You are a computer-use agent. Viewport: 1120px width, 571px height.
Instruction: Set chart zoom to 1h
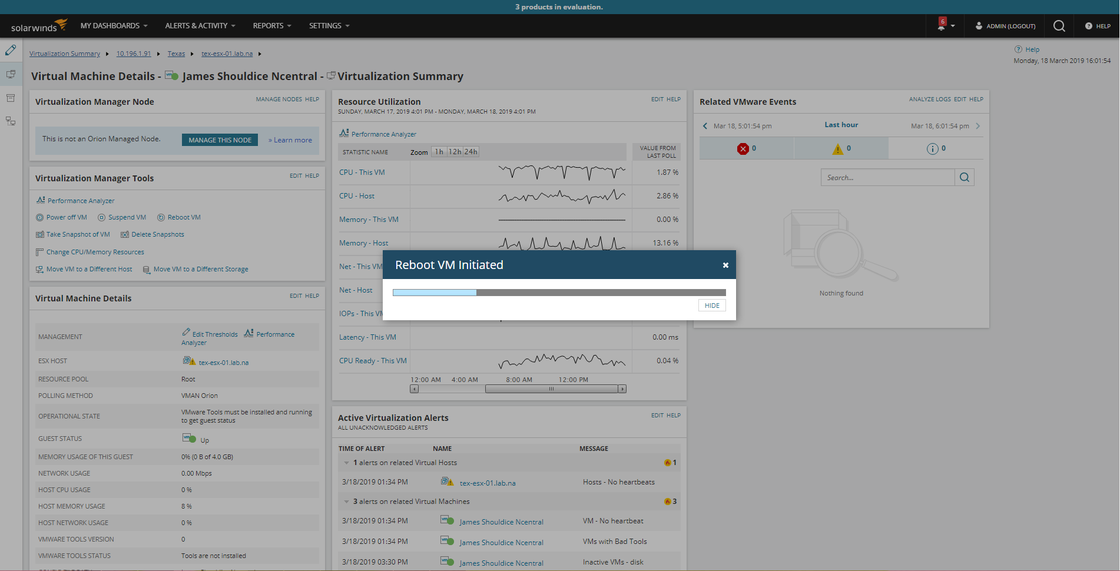tap(439, 152)
